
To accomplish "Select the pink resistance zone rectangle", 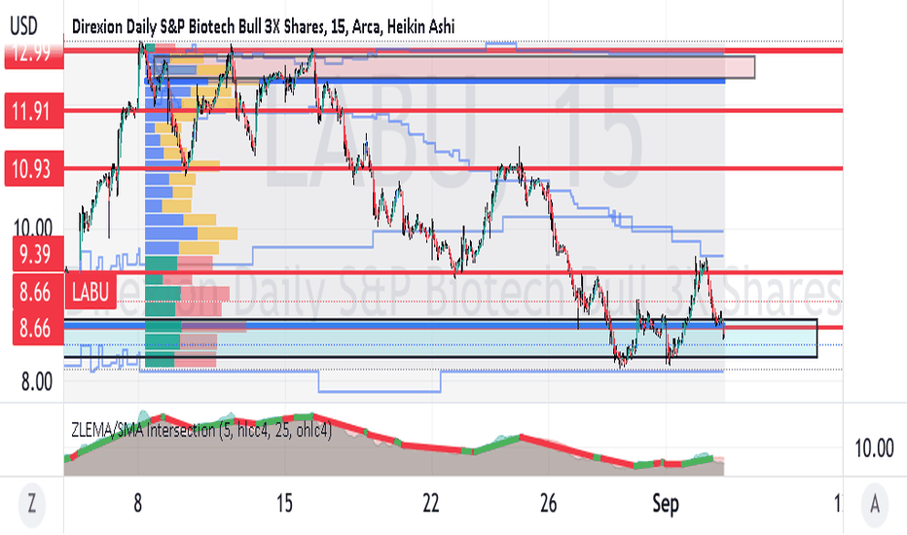I will click(454, 67).
